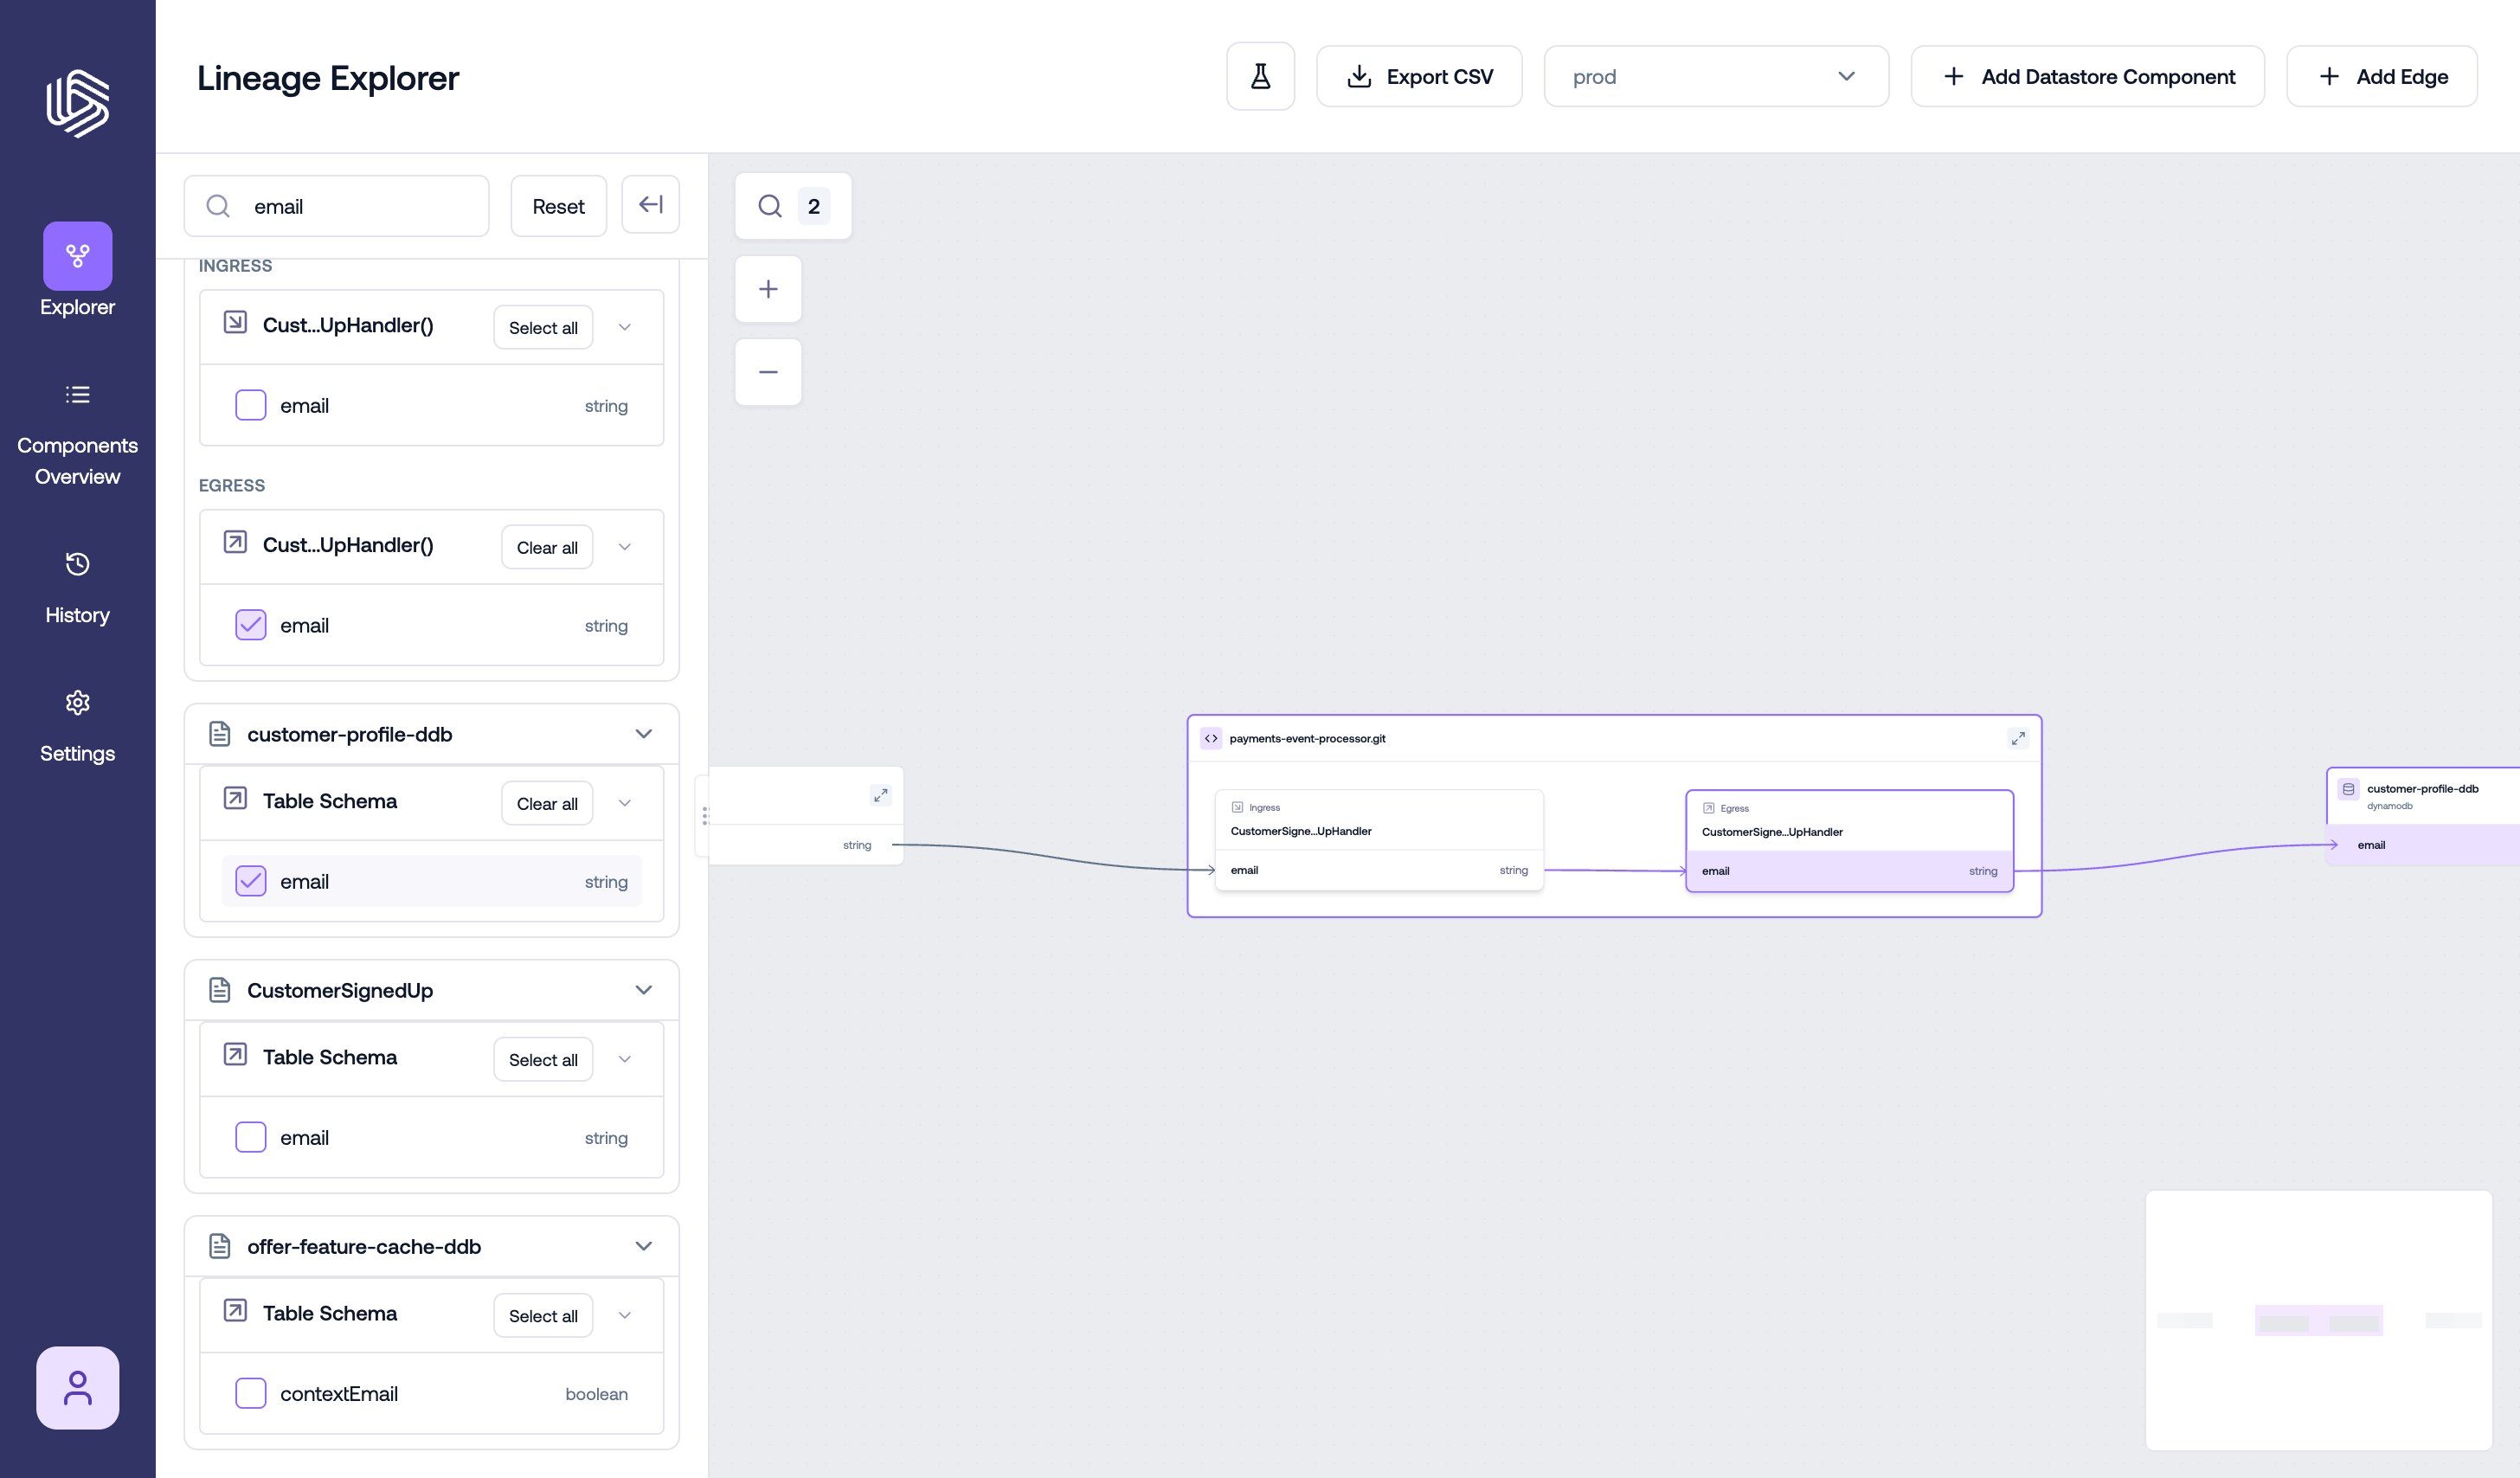Click offer-feature-cache-ddb Table Schema arrow icon
This screenshot has width=2520, height=1478.
[235, 1310]
